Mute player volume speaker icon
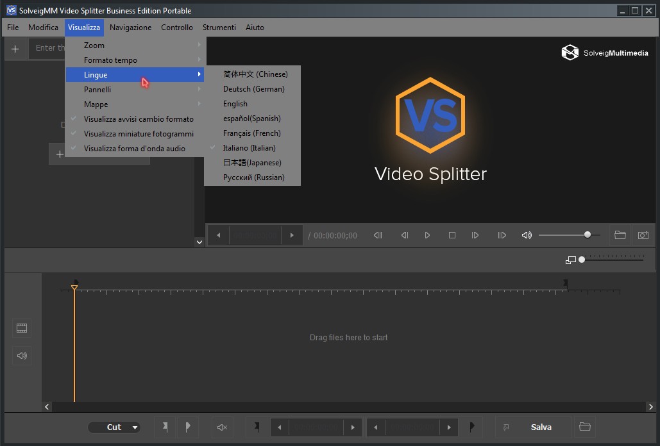 pyautogui.click(x=527, y=235)
